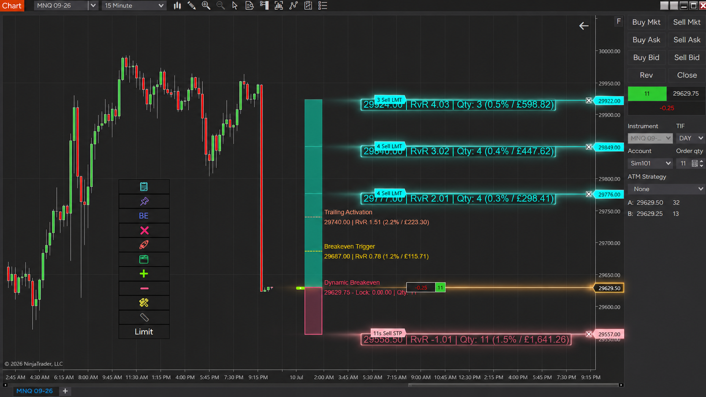Image resolution: width=706 pixels, height=397 pixels.
Task: Cancel the 29776.00 sell limit order
Action: 589,194
